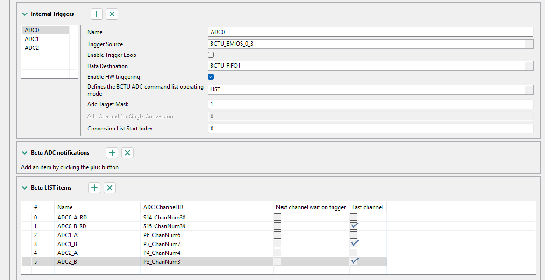The width and height of the screenshot is (545, 280).
Task: Check Last channel for ADC2_A row
Action: coord(354,253)
